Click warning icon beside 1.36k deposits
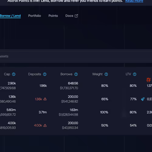Viewport: 152px width, 152px height. pos(45,99)
